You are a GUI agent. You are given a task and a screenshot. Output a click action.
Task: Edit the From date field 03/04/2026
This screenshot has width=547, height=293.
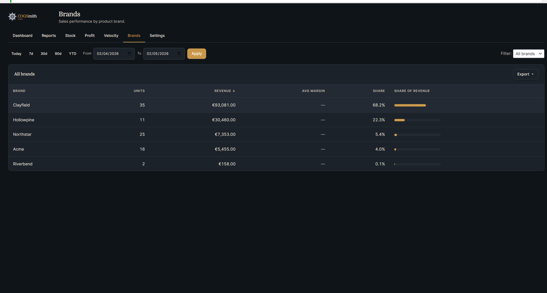114,54
